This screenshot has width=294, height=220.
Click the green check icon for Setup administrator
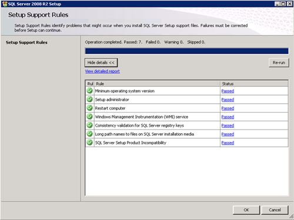90,99
